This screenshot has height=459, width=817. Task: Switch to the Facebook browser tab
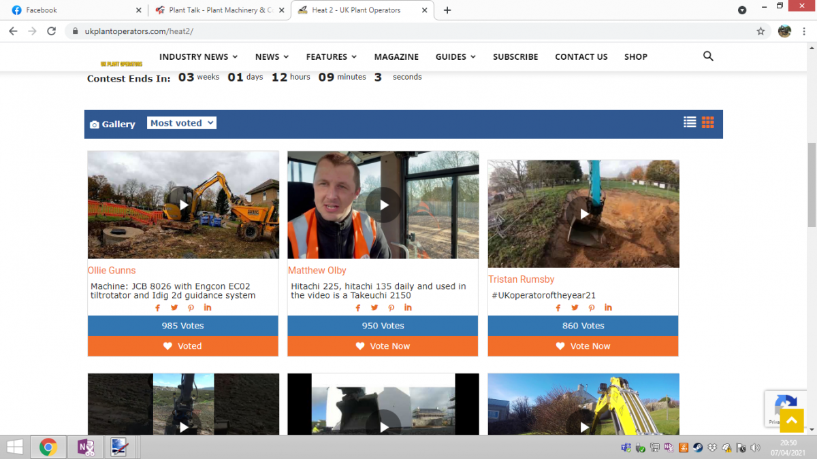tap(75, 10)
